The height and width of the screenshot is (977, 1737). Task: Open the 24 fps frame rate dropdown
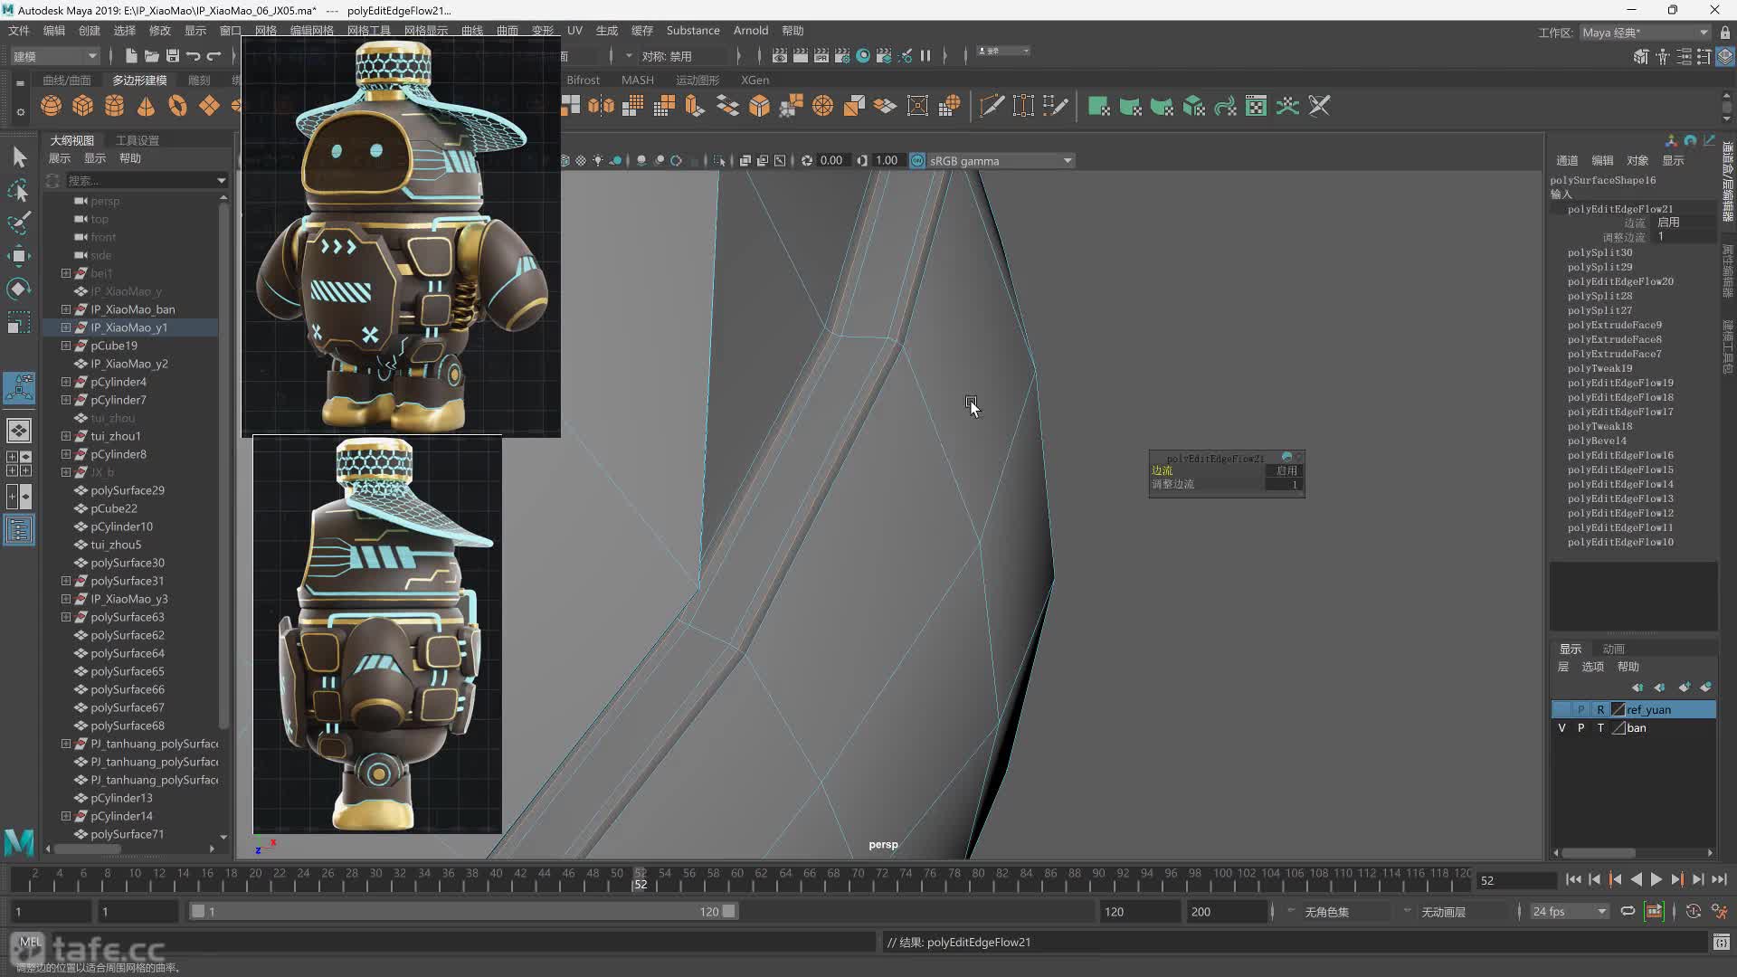click(x=1569, y=912)
